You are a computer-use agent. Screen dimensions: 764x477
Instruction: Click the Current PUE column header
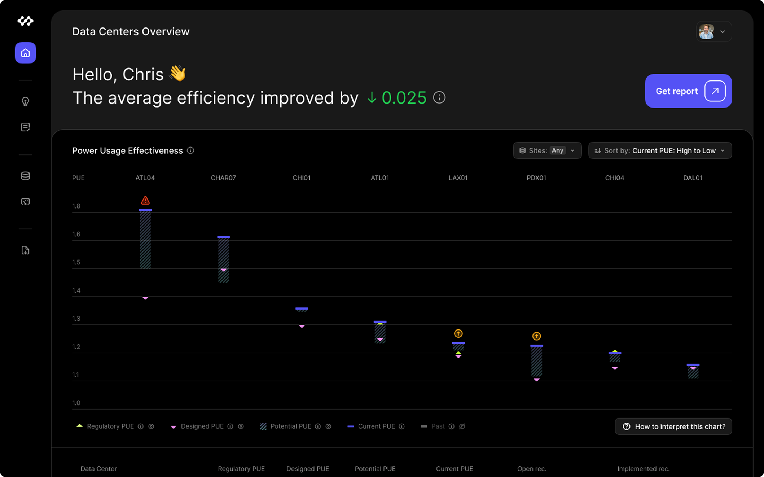point(454,468)
